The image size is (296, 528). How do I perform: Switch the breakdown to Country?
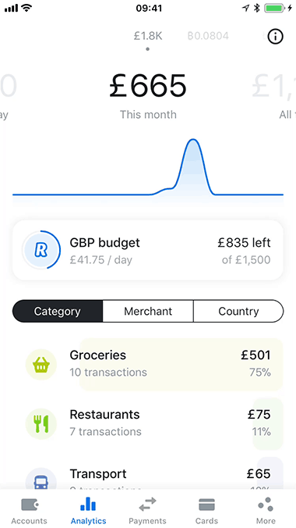click(x=238, y=311)
